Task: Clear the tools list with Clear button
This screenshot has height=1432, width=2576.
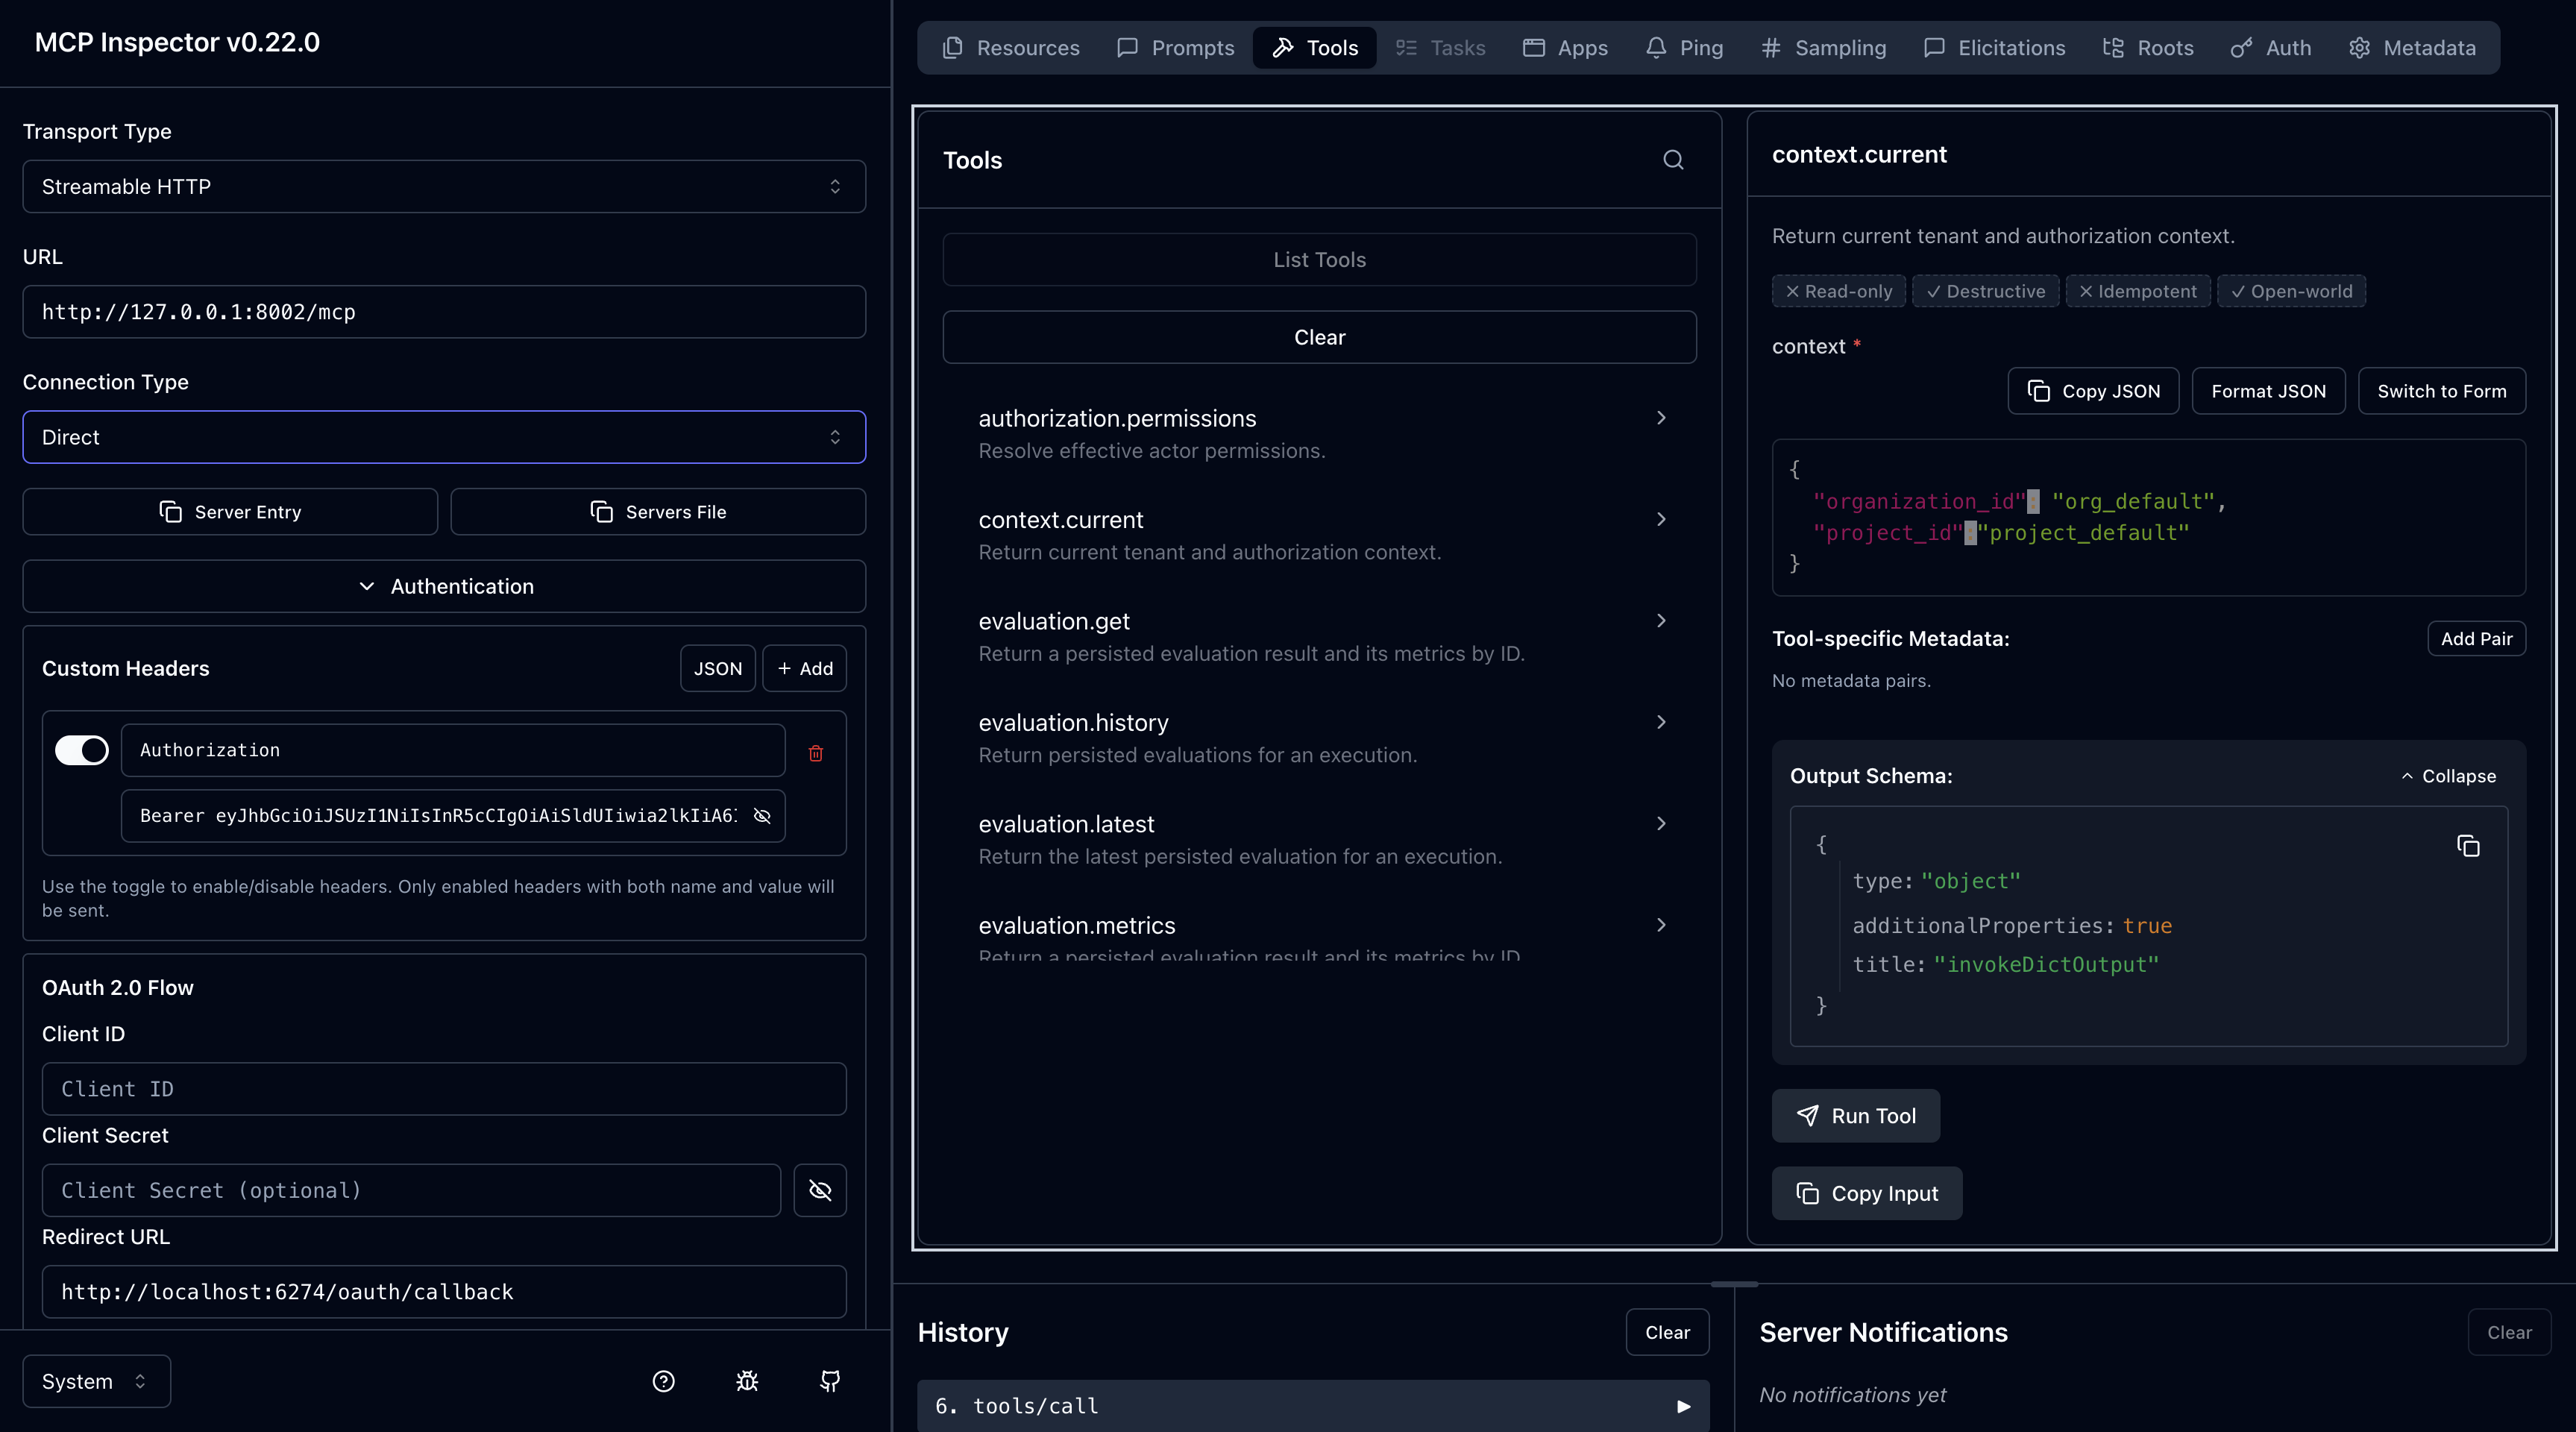Action: (x=1320, y=337)
